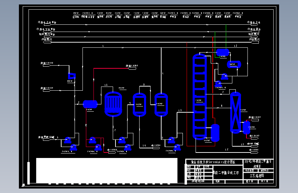The width and height of the screenshot is (298, 193).
Task: Click the lower pump on the red pipe loop
Action: [98, 147]
